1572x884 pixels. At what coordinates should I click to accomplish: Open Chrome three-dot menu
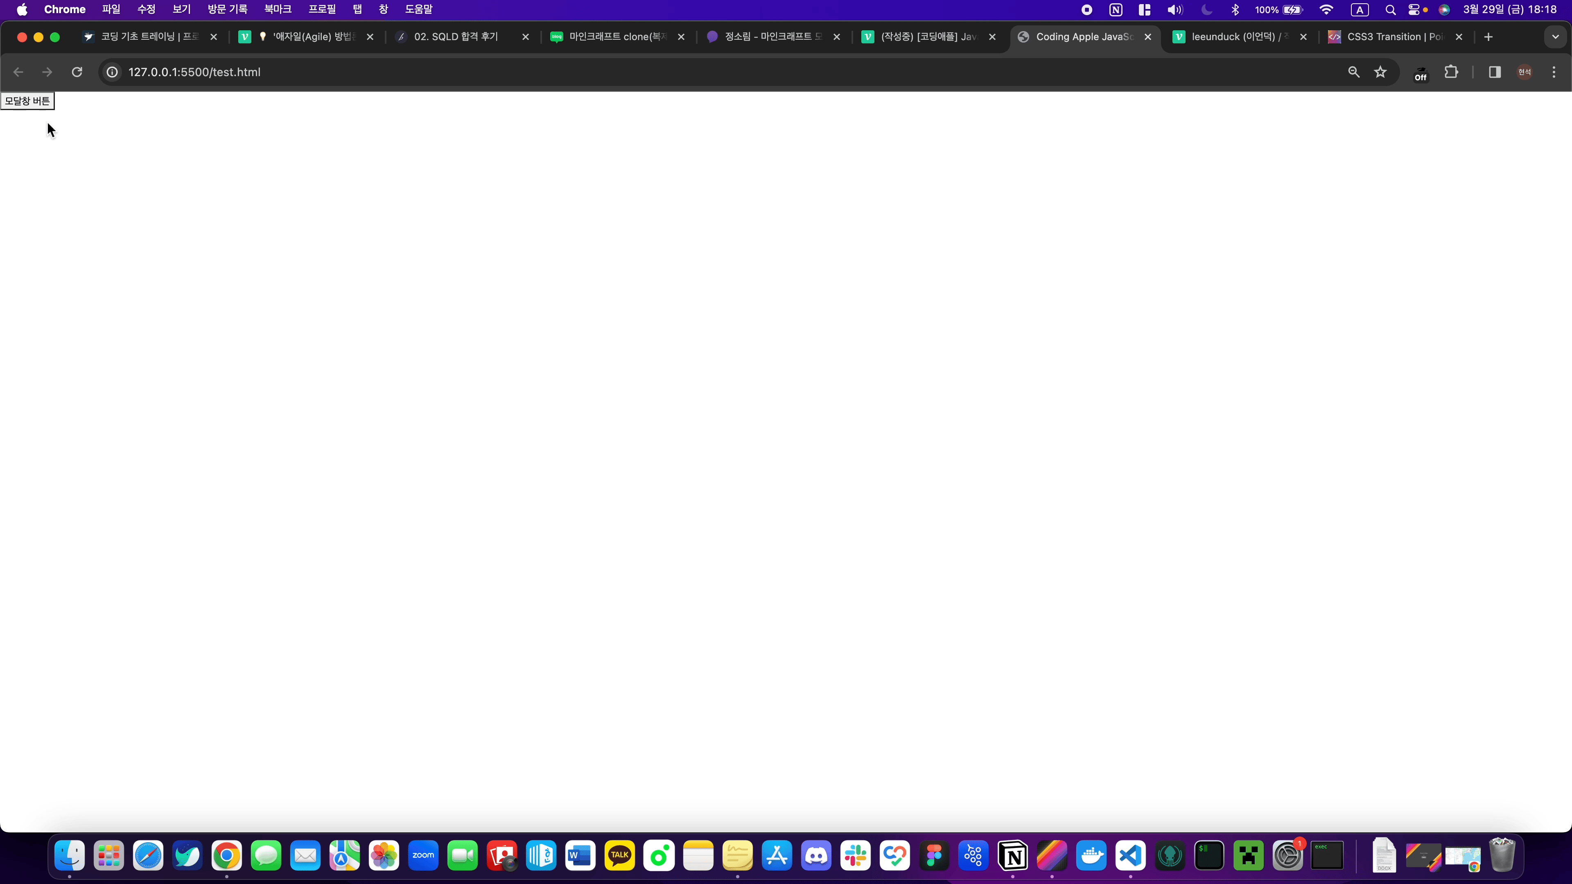[1554, 72]
